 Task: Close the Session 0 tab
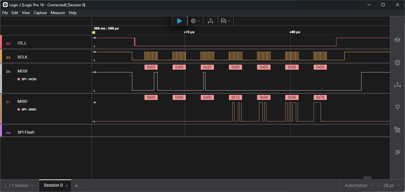click(67, 186)
